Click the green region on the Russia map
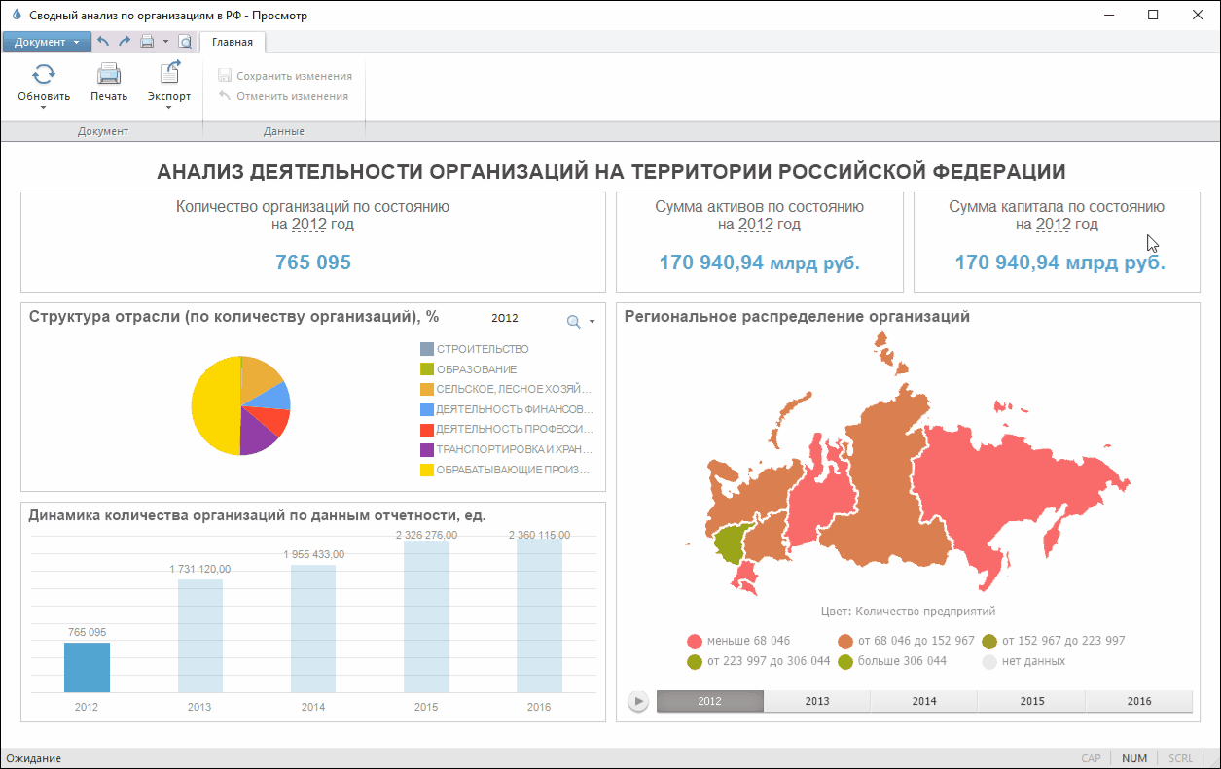The width and height of the screenshot is (1221, 769). tap(733, 543)
